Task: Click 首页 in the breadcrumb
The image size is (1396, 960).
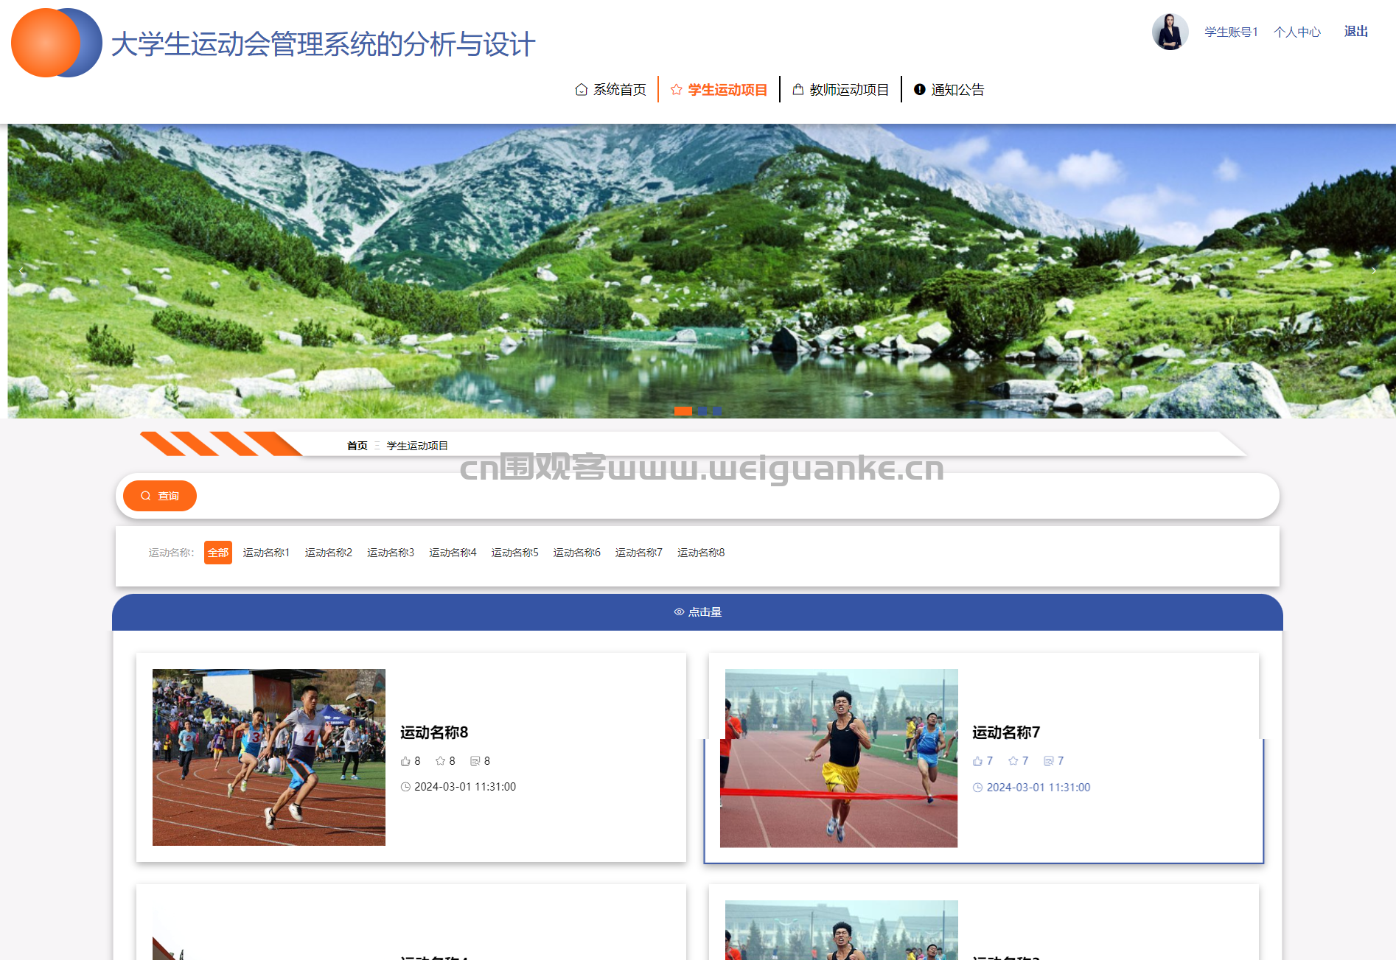Action: click(357, 446)
